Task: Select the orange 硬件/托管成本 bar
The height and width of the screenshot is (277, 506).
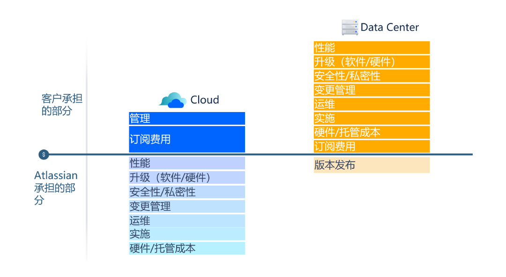Action: [372, 132]
